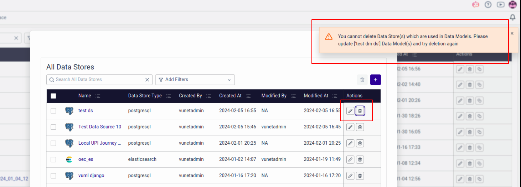The width and height of the screenshot is (521, 187).
Task: Toggle the select-all checkbox in header
Action: (x=53, y=96)
